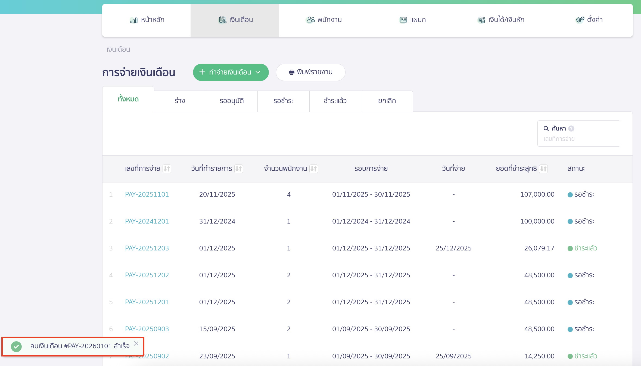
Task: Sort by employee count column arrows
Action: pos(314,169)
